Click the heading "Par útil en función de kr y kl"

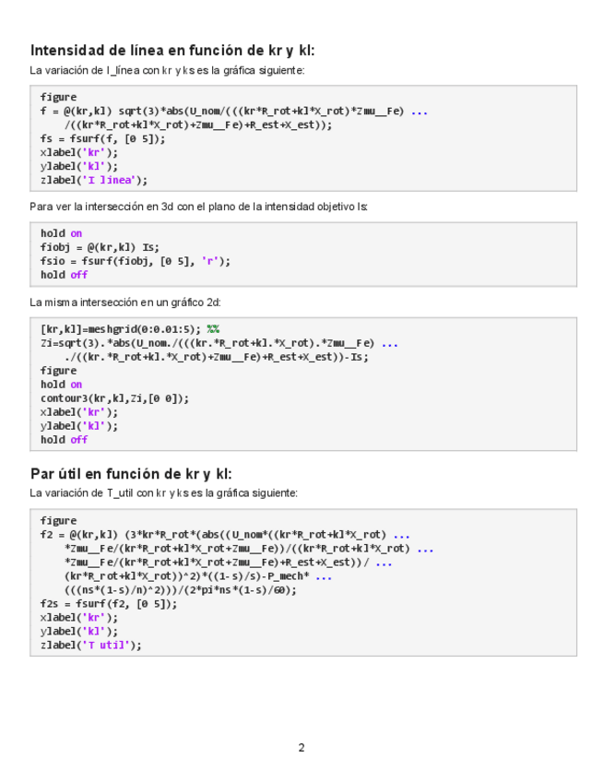131,474
